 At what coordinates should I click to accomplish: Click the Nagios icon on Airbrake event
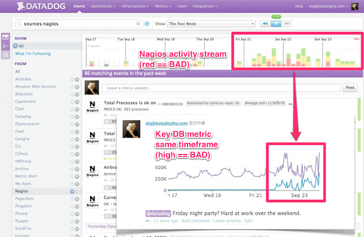(93, 171)
